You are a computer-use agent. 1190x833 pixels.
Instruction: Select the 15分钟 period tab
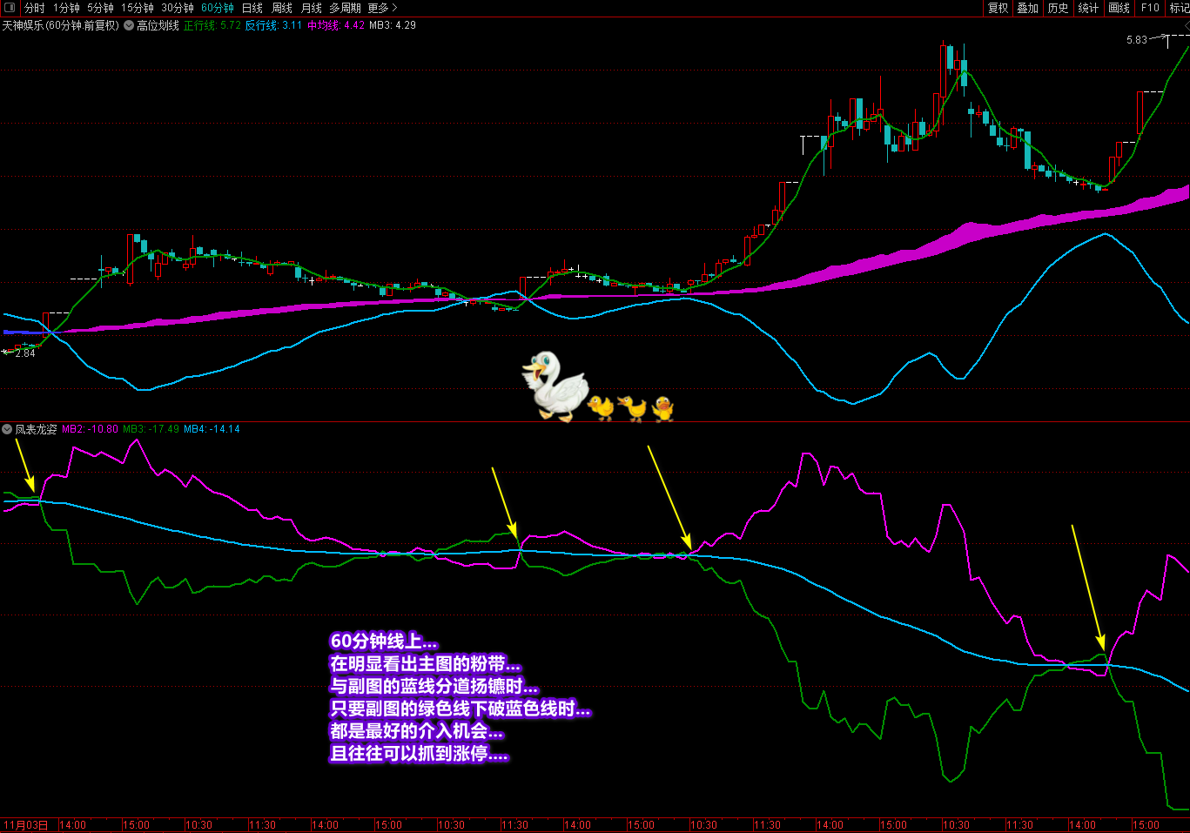click(138, 8)
